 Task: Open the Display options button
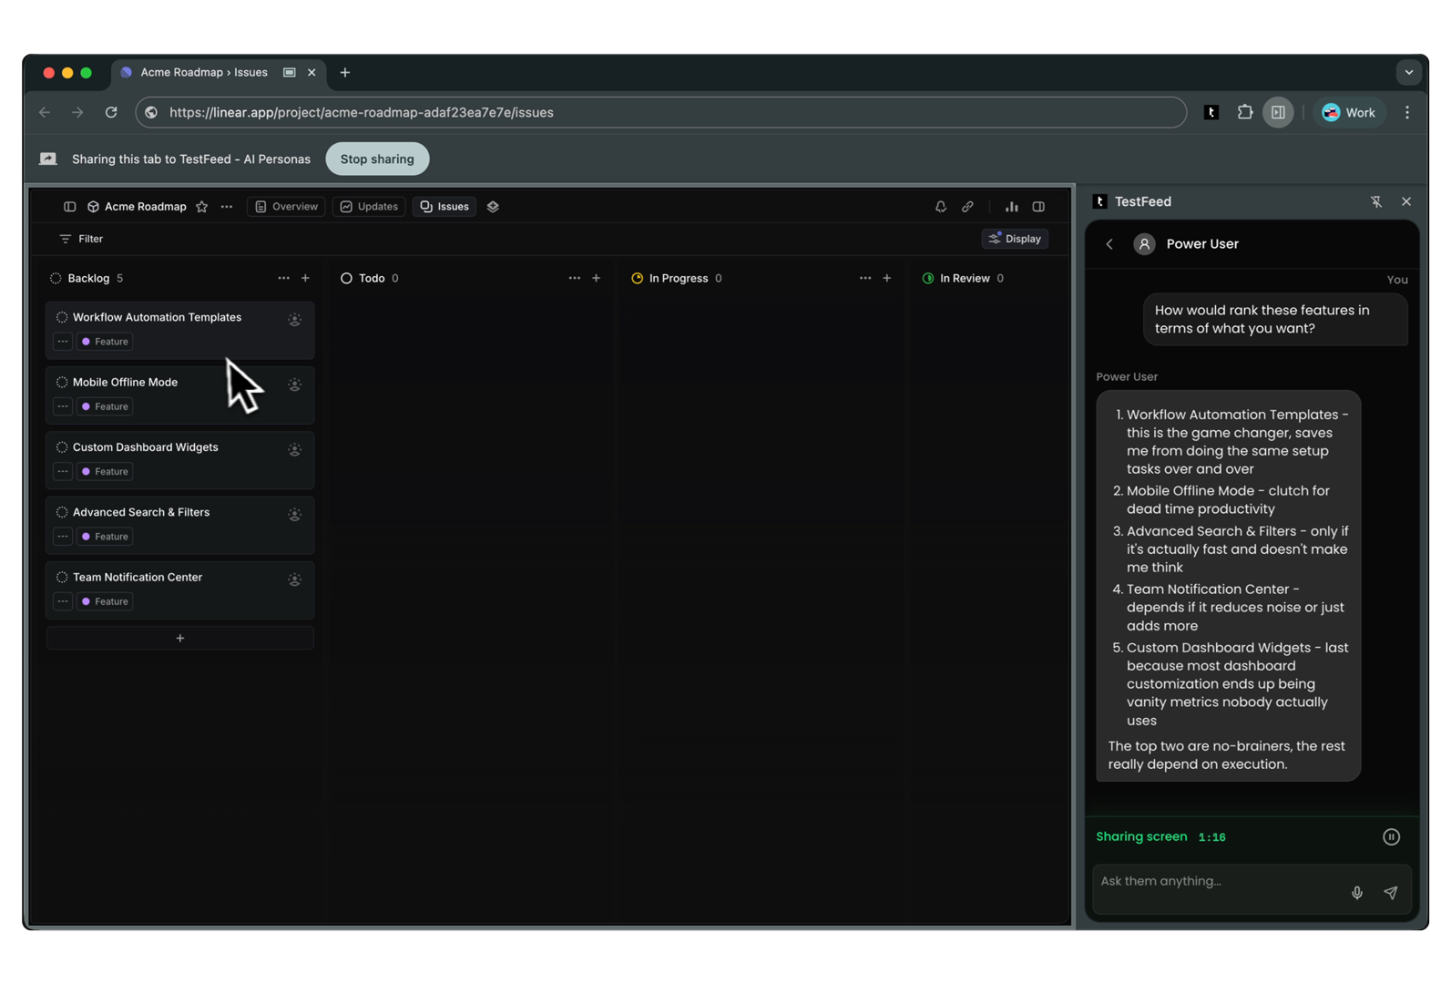point(1015,239)
